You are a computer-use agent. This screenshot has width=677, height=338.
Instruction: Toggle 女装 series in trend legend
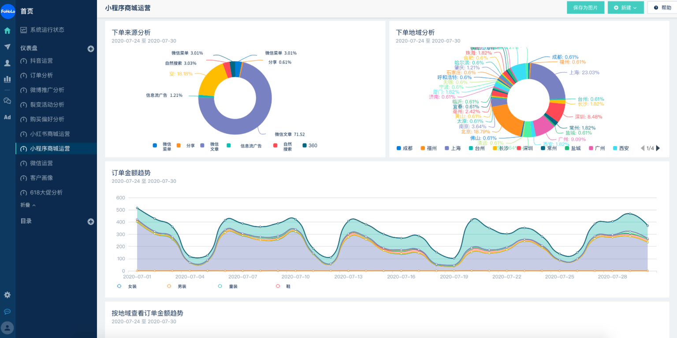pyautogui.click(x=127, y=286)
